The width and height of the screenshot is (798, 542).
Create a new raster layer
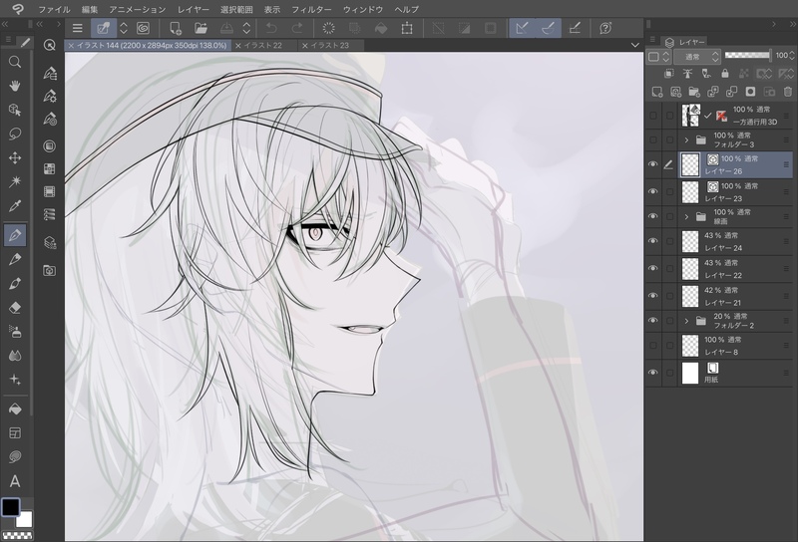tap(657, 92)
